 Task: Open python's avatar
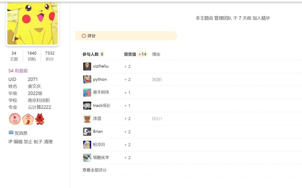(87, 79)
